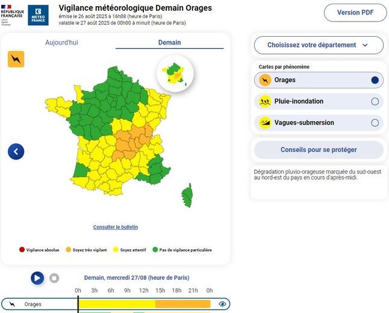The width and height of the screenshot is (389, 313).
Task: Click the Île-de-France inset map thumbnail
Action: [x=175, y=73]
